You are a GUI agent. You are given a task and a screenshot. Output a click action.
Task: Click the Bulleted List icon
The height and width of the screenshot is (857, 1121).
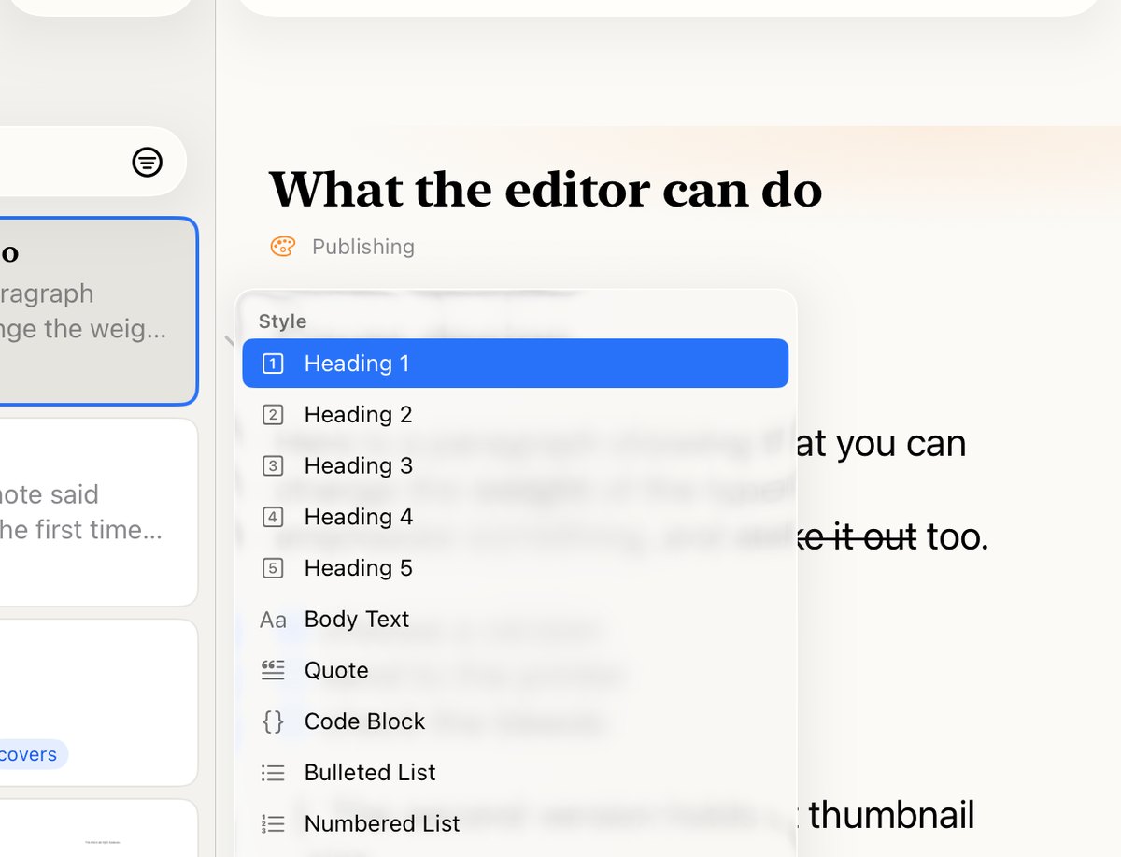273,773
